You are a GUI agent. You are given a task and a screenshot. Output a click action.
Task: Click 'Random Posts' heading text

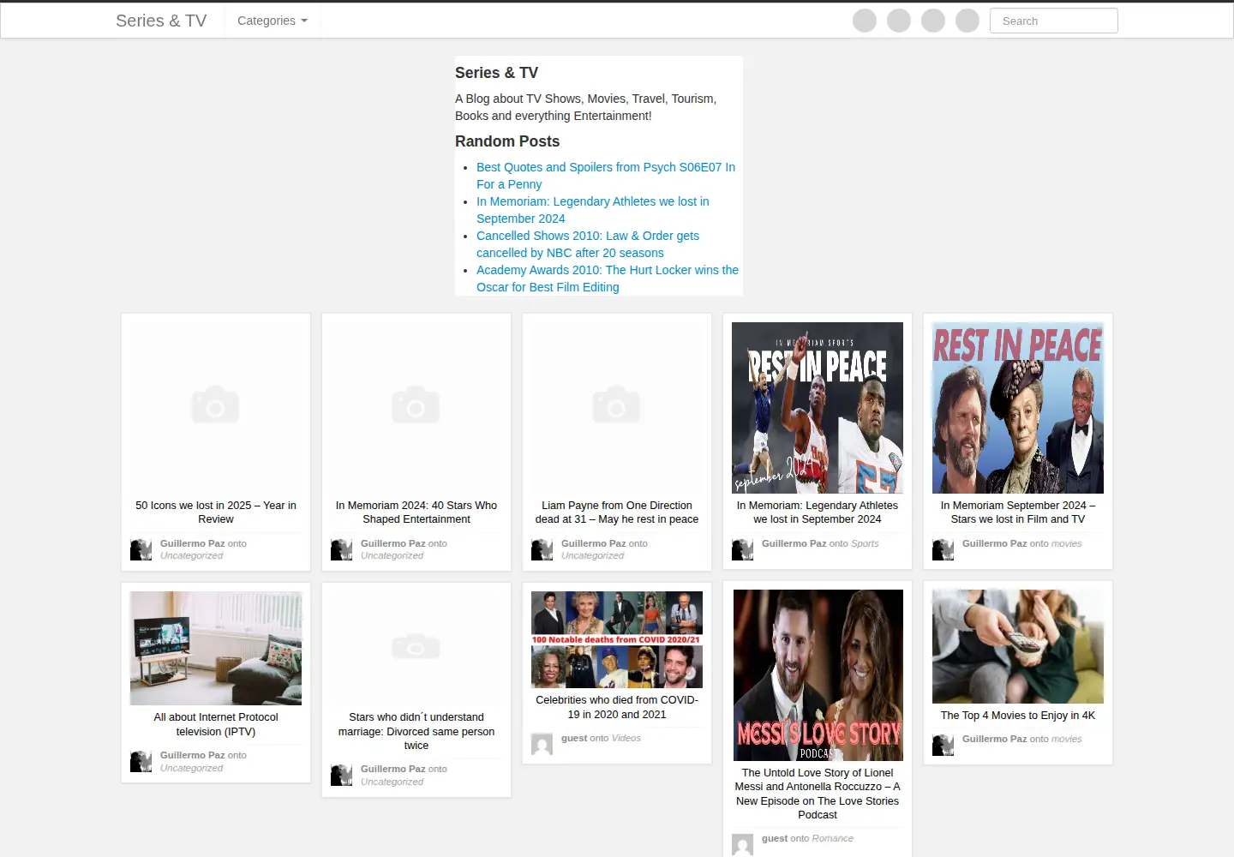pos(507,141)
